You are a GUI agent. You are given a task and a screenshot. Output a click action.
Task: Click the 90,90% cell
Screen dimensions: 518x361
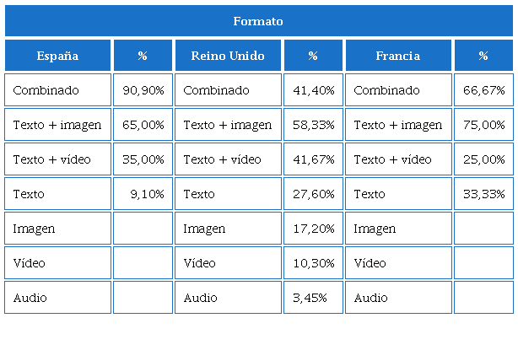pyautogui.click(x=143, y=90)
